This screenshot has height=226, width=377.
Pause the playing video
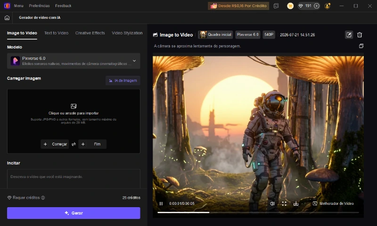tap(161, 203)
